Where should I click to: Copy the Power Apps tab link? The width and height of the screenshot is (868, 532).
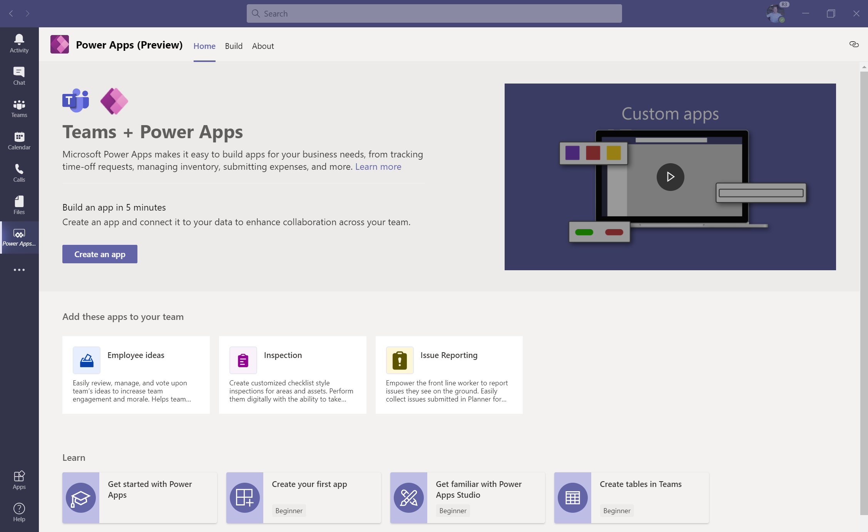pos(854,44)
